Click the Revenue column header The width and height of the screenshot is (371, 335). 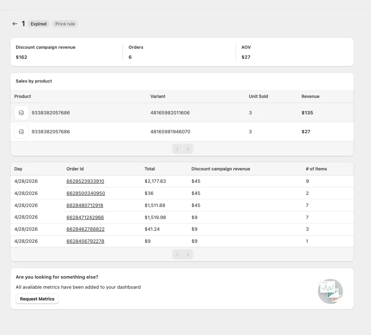pos(310,96)
